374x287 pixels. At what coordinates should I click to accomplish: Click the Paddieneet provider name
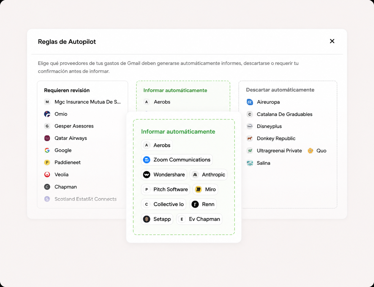tap(67, 163)
